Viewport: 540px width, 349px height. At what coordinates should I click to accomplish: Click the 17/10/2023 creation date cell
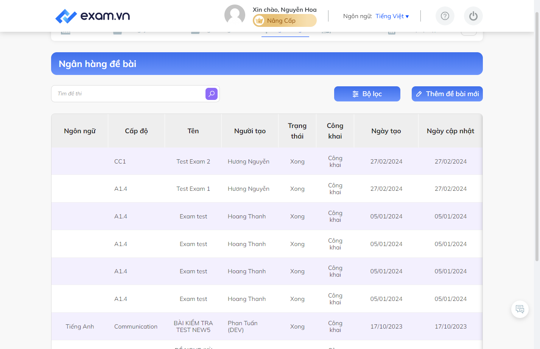point(386,326)
